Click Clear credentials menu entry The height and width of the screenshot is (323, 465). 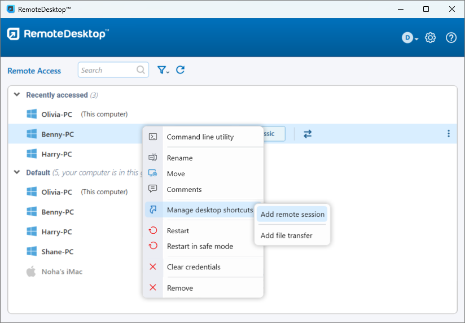point(194,267)
